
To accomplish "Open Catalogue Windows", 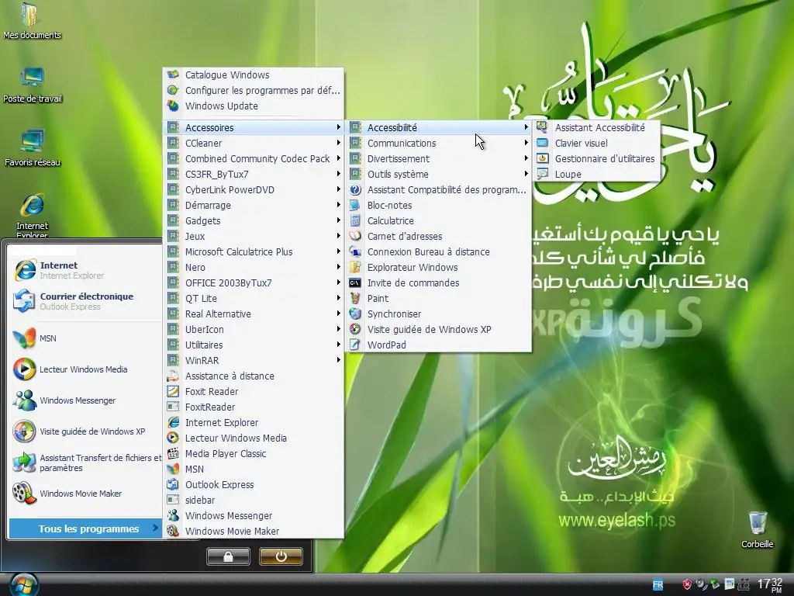I will [x=254, y=74].
